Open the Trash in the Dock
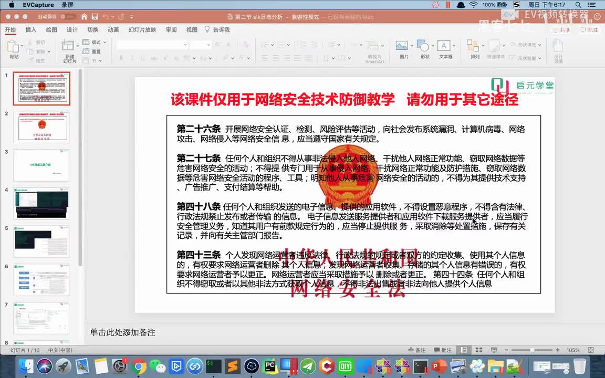Screen dimensions: 605x378 point(580,366)
